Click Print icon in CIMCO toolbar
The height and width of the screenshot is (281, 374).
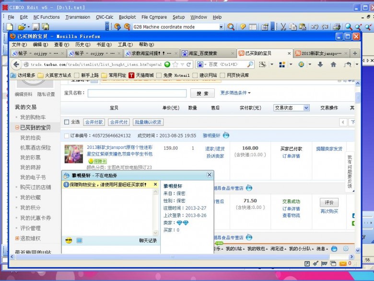pyautogui.click(x=337, y=26)
